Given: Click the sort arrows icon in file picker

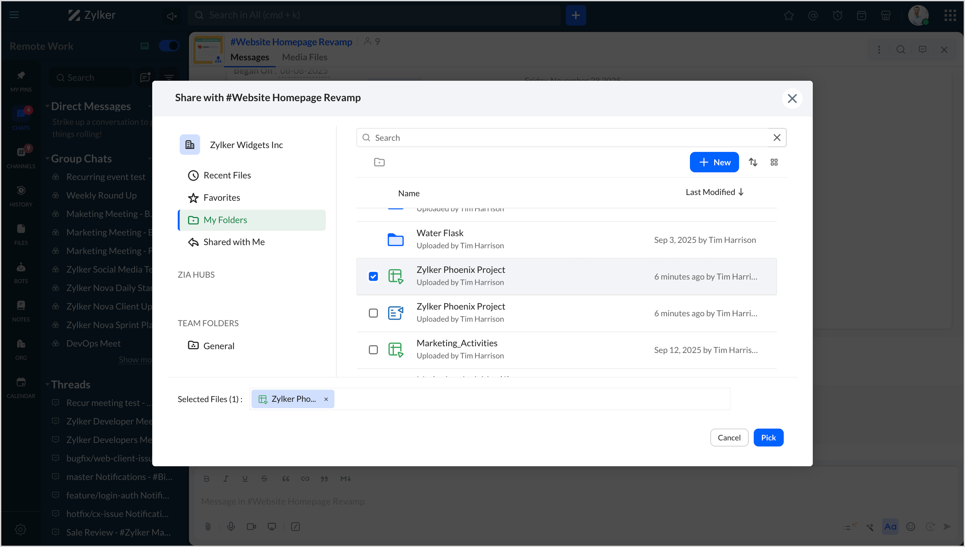Looking at the screenshot, I should click(x=753, y=162).
